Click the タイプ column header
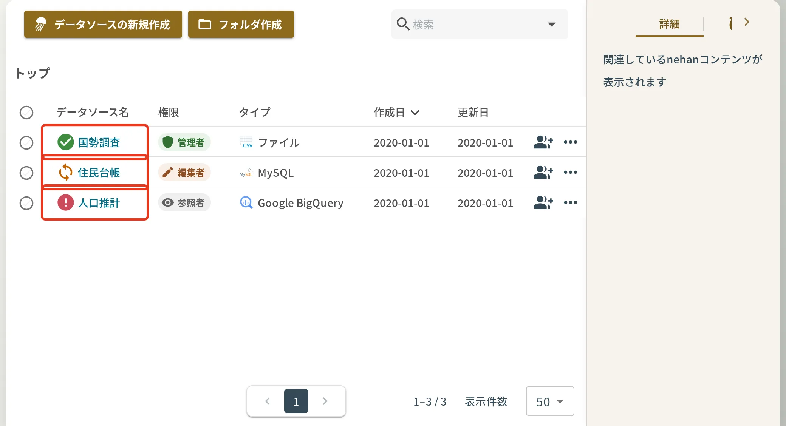Image resolution: width=786 pixels, height=426 pixels. [x=255, y=112]
